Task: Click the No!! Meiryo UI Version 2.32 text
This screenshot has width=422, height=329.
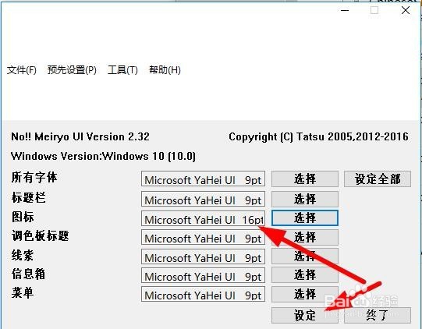Action: [80, 137]
